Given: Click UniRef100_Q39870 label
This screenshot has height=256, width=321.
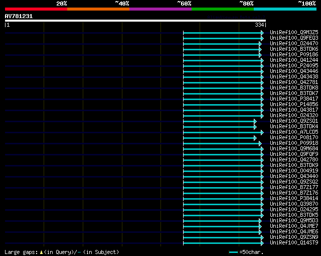Looking at the screenshot, I should 294,204.
